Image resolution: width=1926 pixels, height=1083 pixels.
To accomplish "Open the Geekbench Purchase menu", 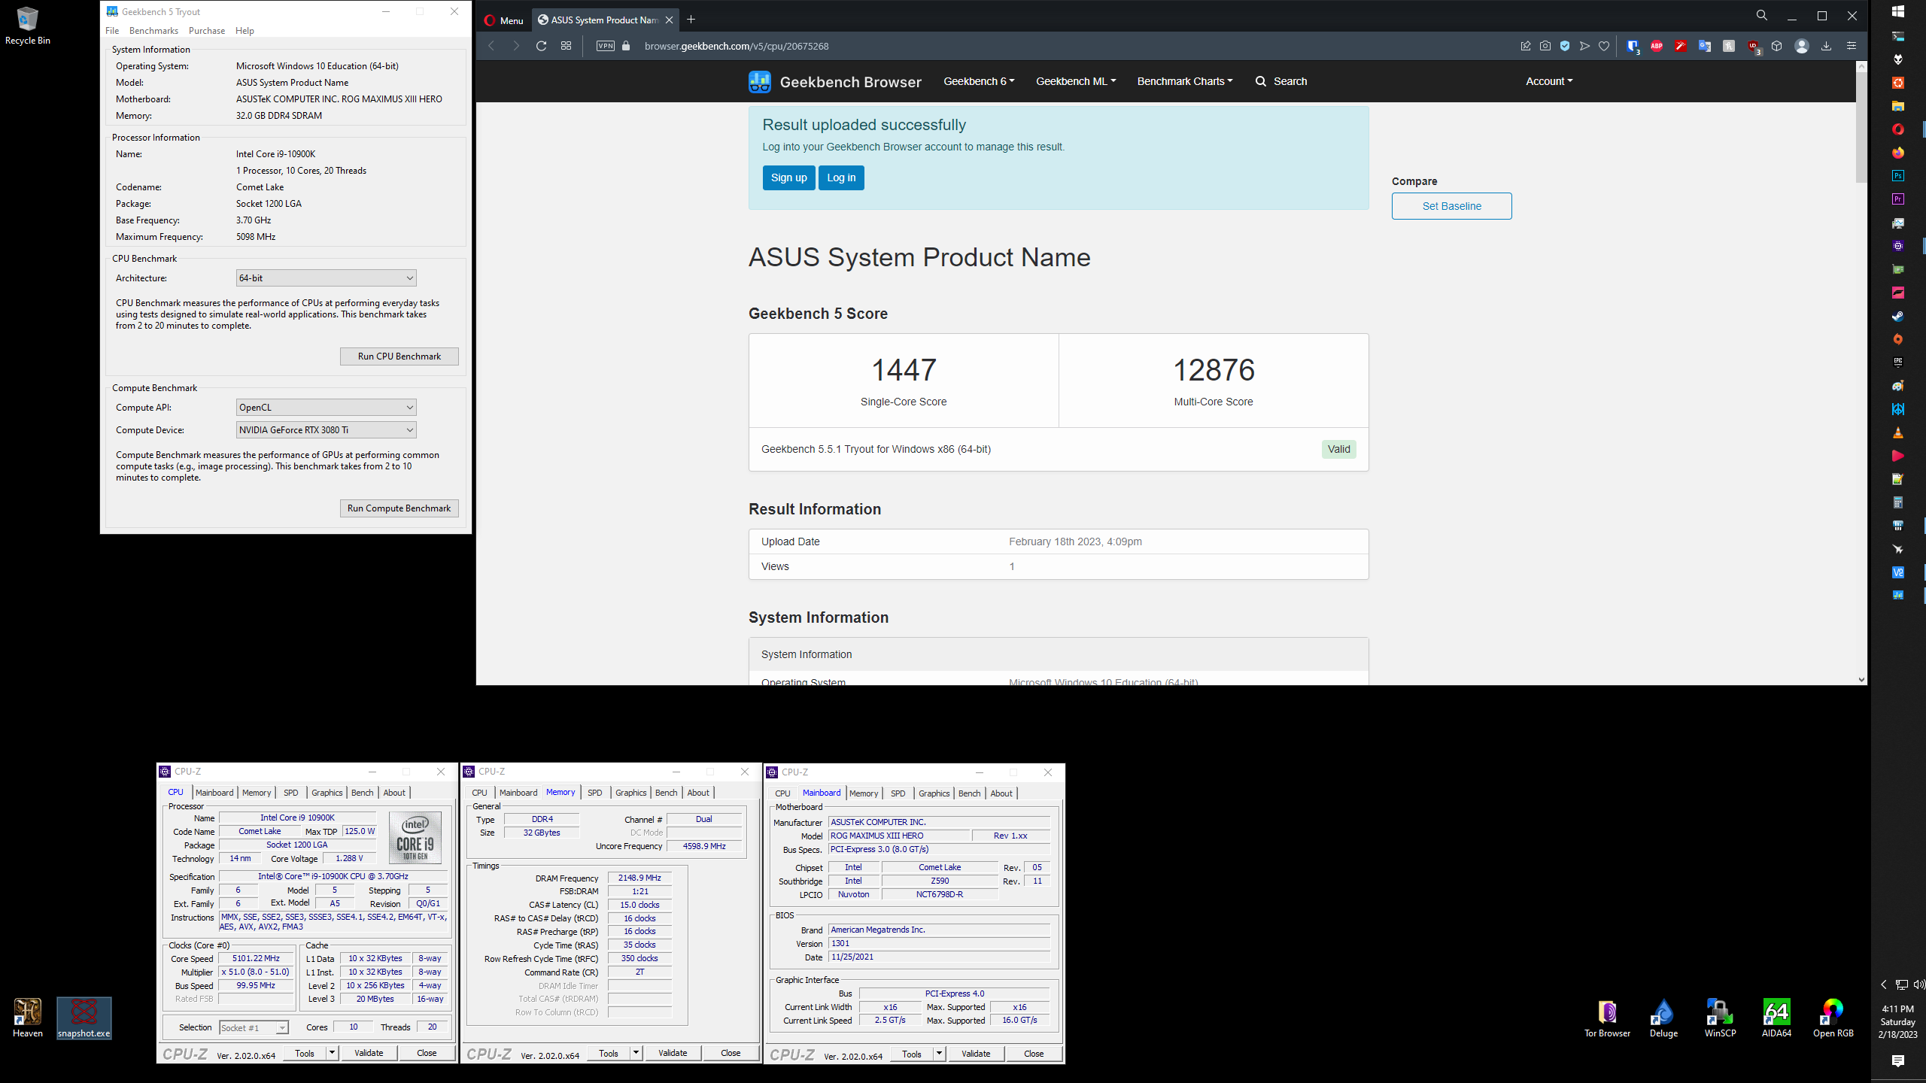I will (x=207, y=31).
